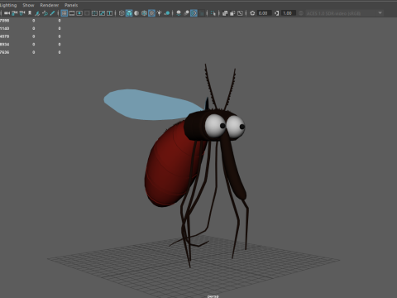
Task: Click the Gamma reset icon
Action: point(277,13)
